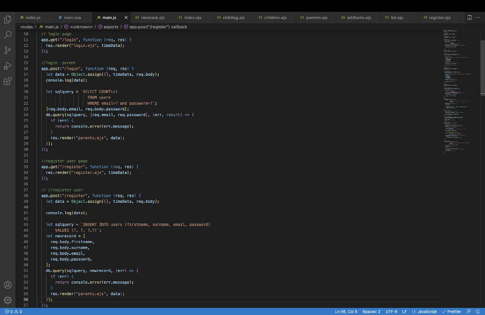The height and width of the screenshot is (315, 485).
Task: Open the Source Control view
Action: [8, 50]
